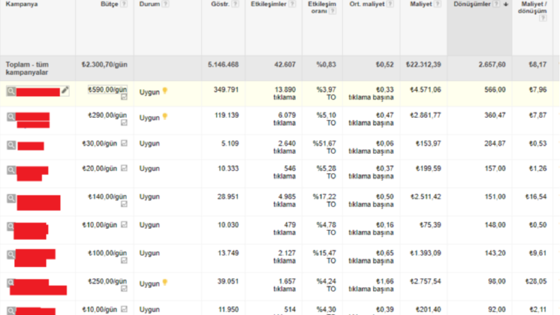Click the Toplam - tüm kampanyalar label
The width and height of the screenshot is (560, 315).
click(27, 69)
